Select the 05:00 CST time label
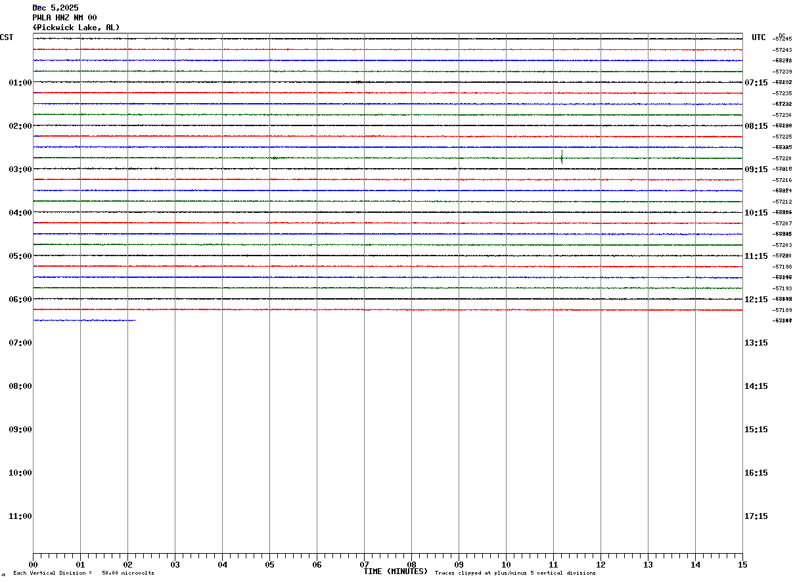 20,256
